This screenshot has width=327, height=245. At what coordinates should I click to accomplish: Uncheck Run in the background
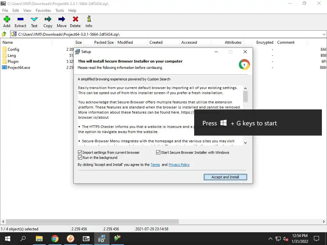click(x=80, y=158)
